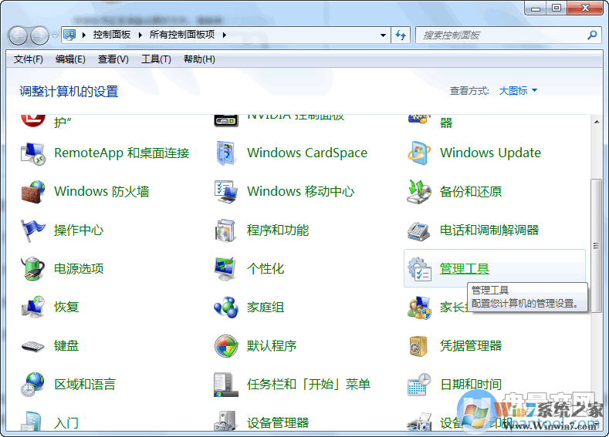
Task: Open the address bar history dropdown arrow
Action: click(x=384, y=35)
